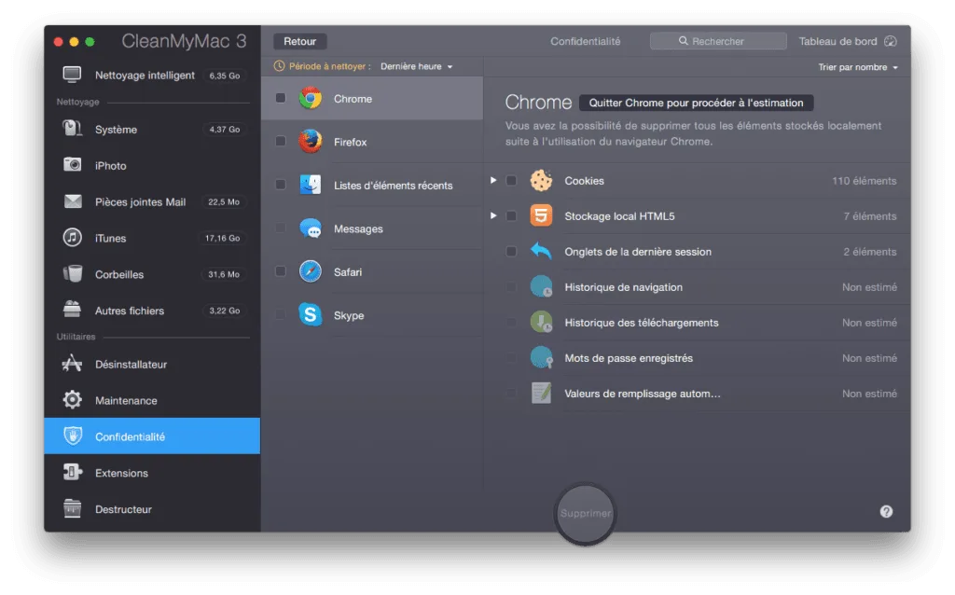
Task: Click the Confidentialité shield icon
Action: 73,436
